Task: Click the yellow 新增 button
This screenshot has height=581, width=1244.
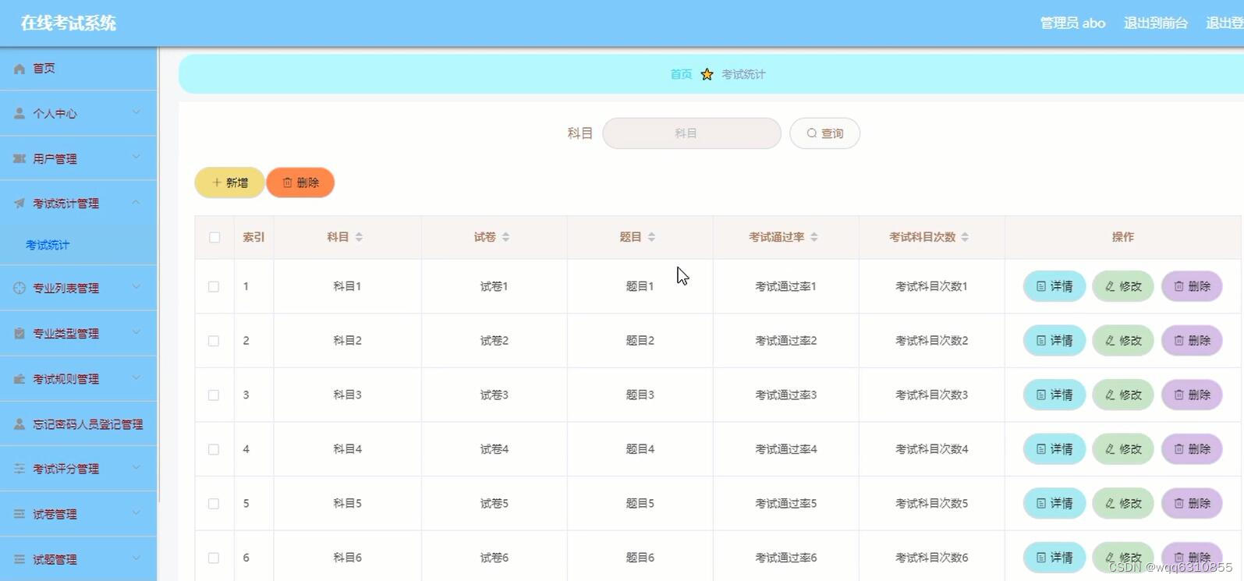Action: coord(229,182)
